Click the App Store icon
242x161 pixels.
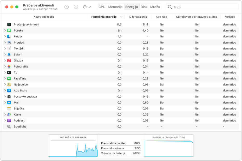9,91
